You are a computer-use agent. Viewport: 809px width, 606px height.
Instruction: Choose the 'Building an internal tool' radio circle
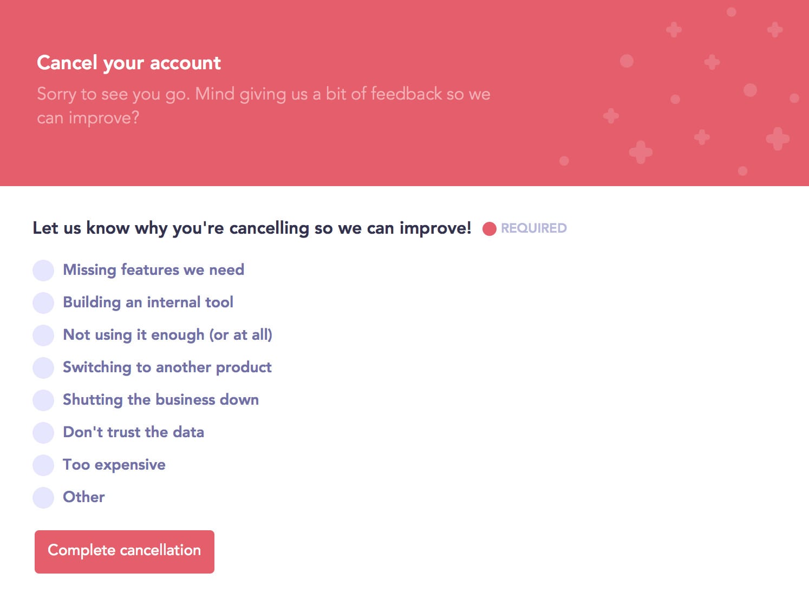[x=43, y=302]
